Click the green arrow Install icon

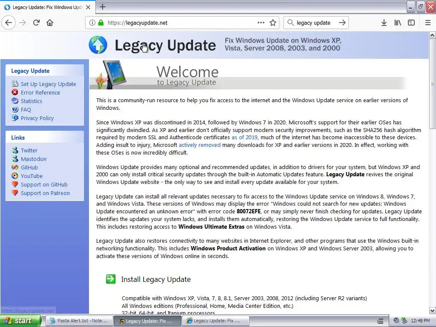point(111,279)
